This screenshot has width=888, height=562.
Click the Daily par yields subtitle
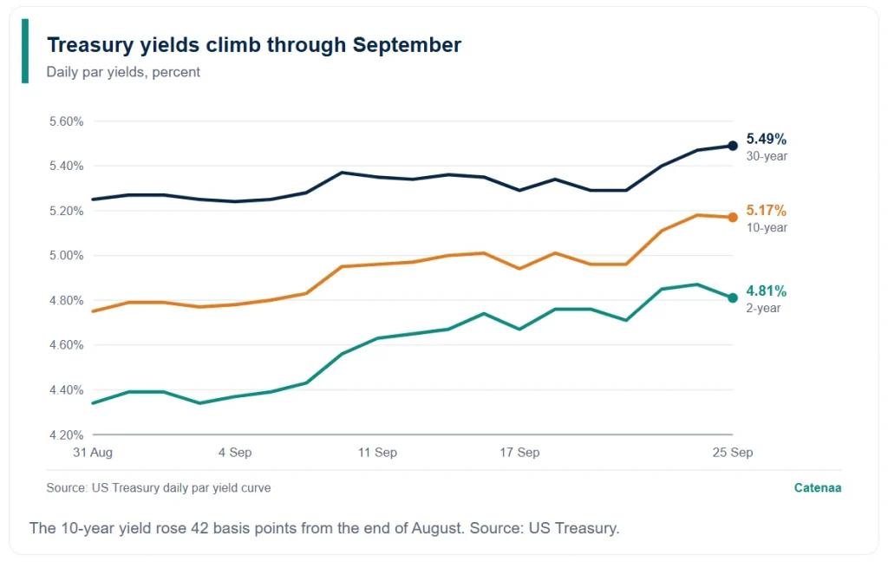(x=123, y=72)
